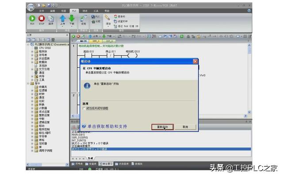Click 符号表 button in bottom status bar
This screenshot has width=283, height=177.
[77, 164]
